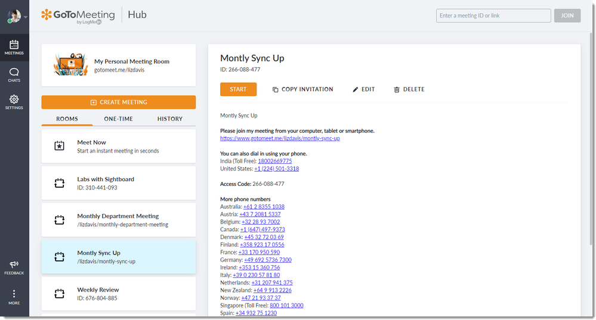Switch to the Rooms tab

click(67, 119)
